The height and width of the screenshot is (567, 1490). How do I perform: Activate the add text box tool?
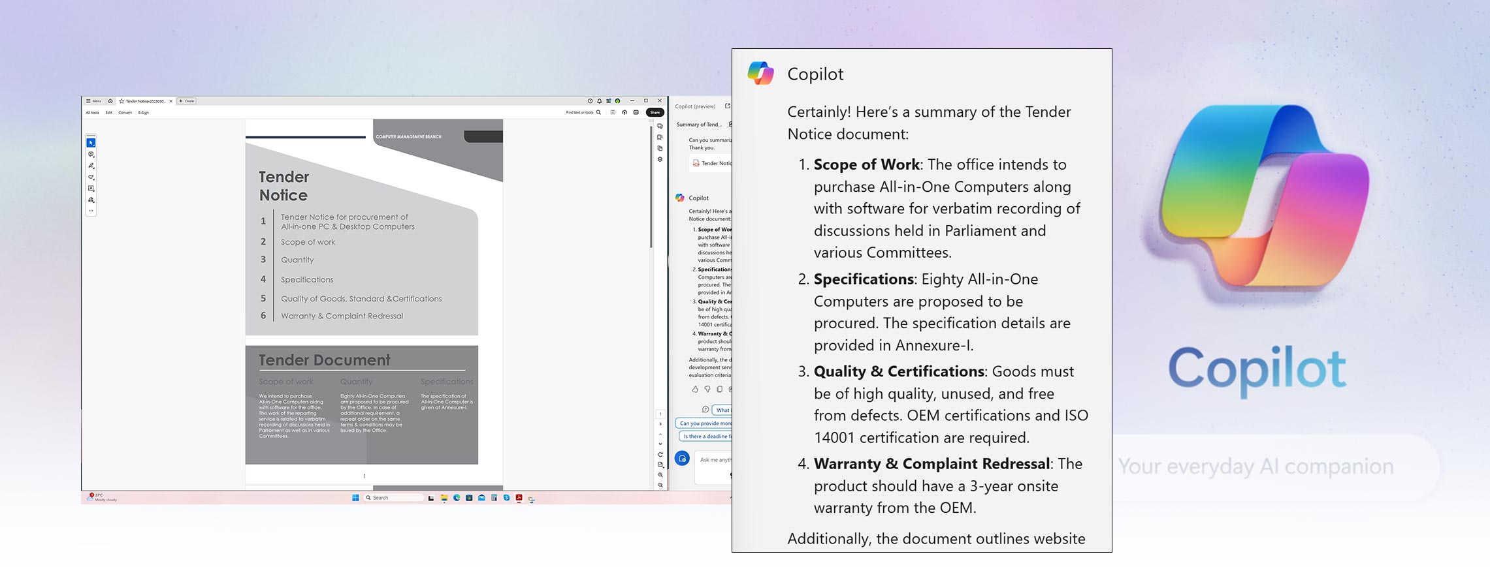91,189
